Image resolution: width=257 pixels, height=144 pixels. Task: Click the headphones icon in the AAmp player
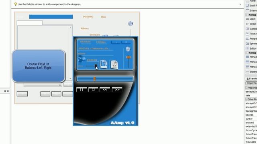click(81, 59)
